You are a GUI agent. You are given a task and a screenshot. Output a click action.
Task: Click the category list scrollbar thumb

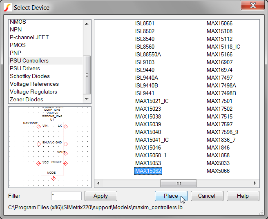point(87,75)
